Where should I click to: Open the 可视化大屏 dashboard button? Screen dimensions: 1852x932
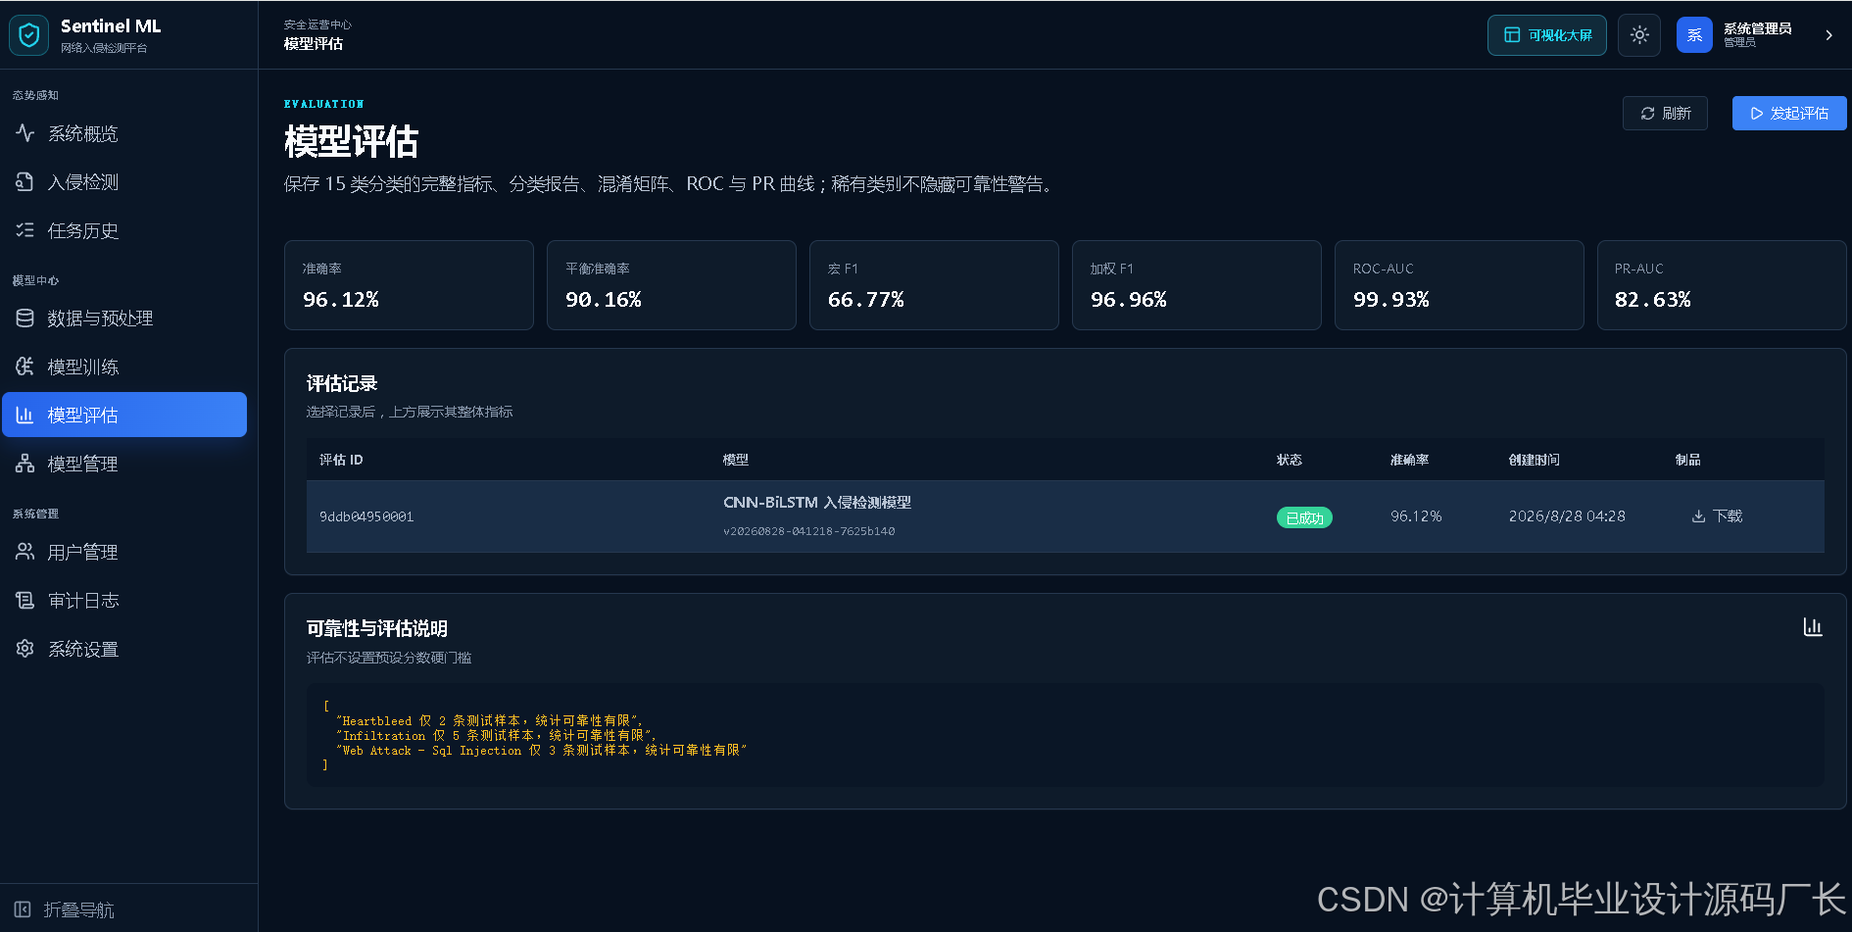1547,35
